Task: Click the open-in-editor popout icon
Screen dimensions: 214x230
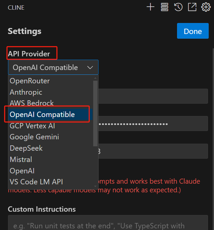Action: 192,7
